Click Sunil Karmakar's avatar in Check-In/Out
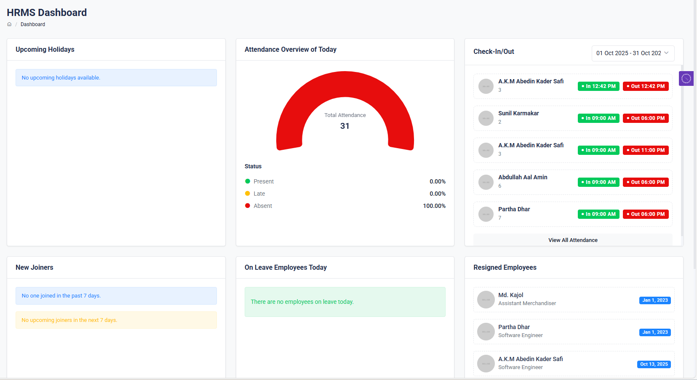Screen dimensions: 697x380 click(x=486, y=118)
